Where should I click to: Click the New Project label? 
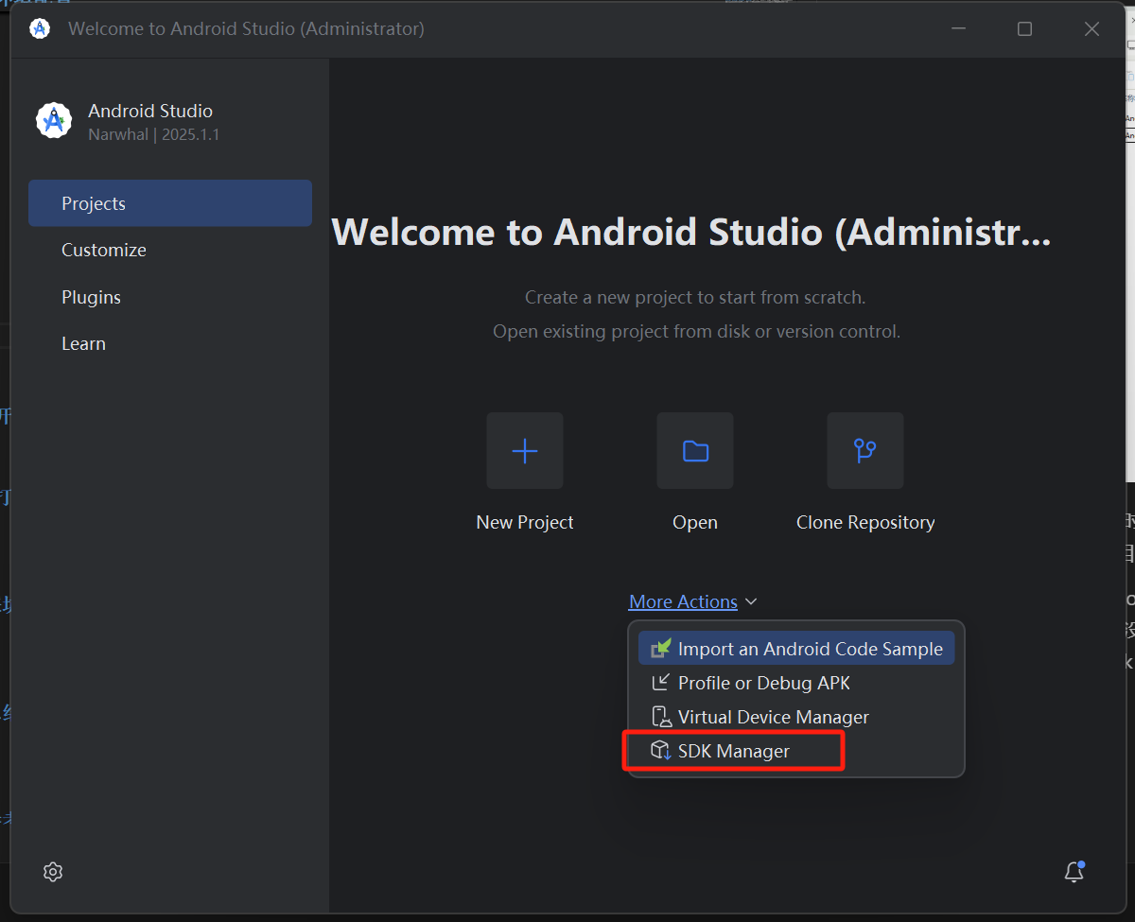[525, 522]
